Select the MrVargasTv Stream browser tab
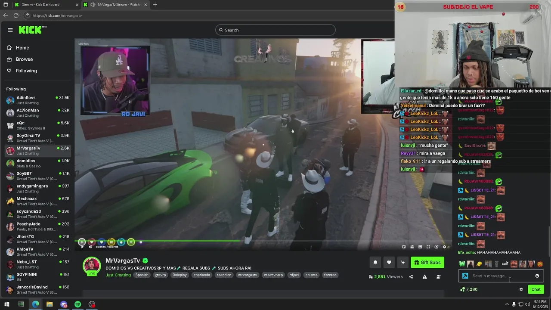The width and height of the screenshot is (551, 310). click(116, 5)
